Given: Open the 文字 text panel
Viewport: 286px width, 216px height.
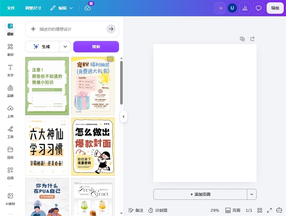Looking at the screenshot, I should point(10,70).
